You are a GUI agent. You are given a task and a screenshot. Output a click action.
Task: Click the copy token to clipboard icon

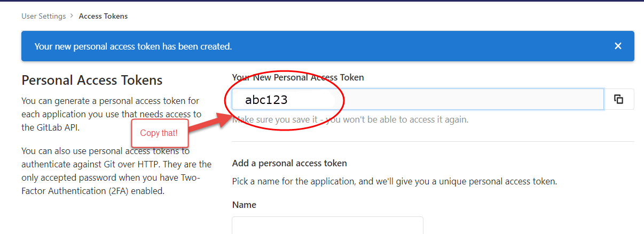[x=619, y=99]
